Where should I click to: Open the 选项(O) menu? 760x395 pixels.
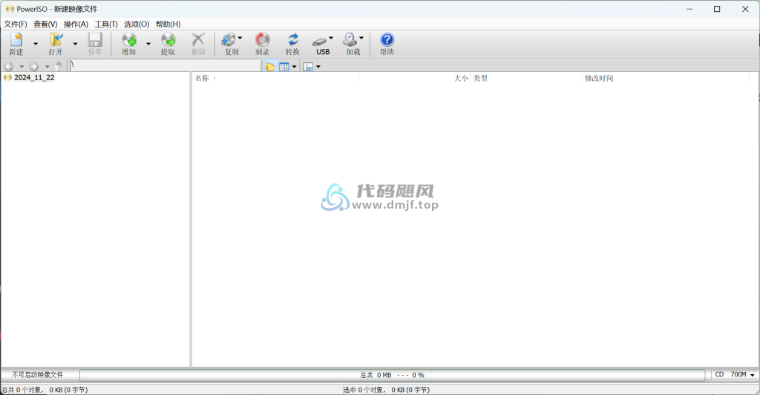pyautogui.click(x=137, y=25)
